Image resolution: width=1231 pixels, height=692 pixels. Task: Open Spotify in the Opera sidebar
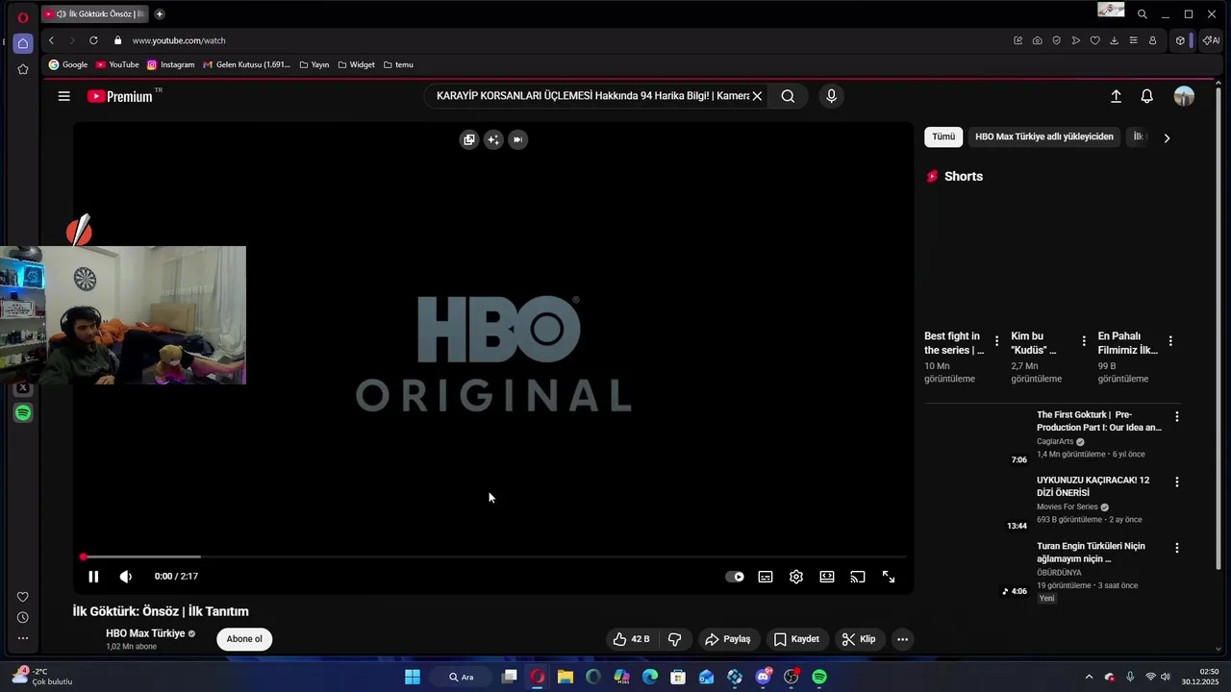coord(23,412)
